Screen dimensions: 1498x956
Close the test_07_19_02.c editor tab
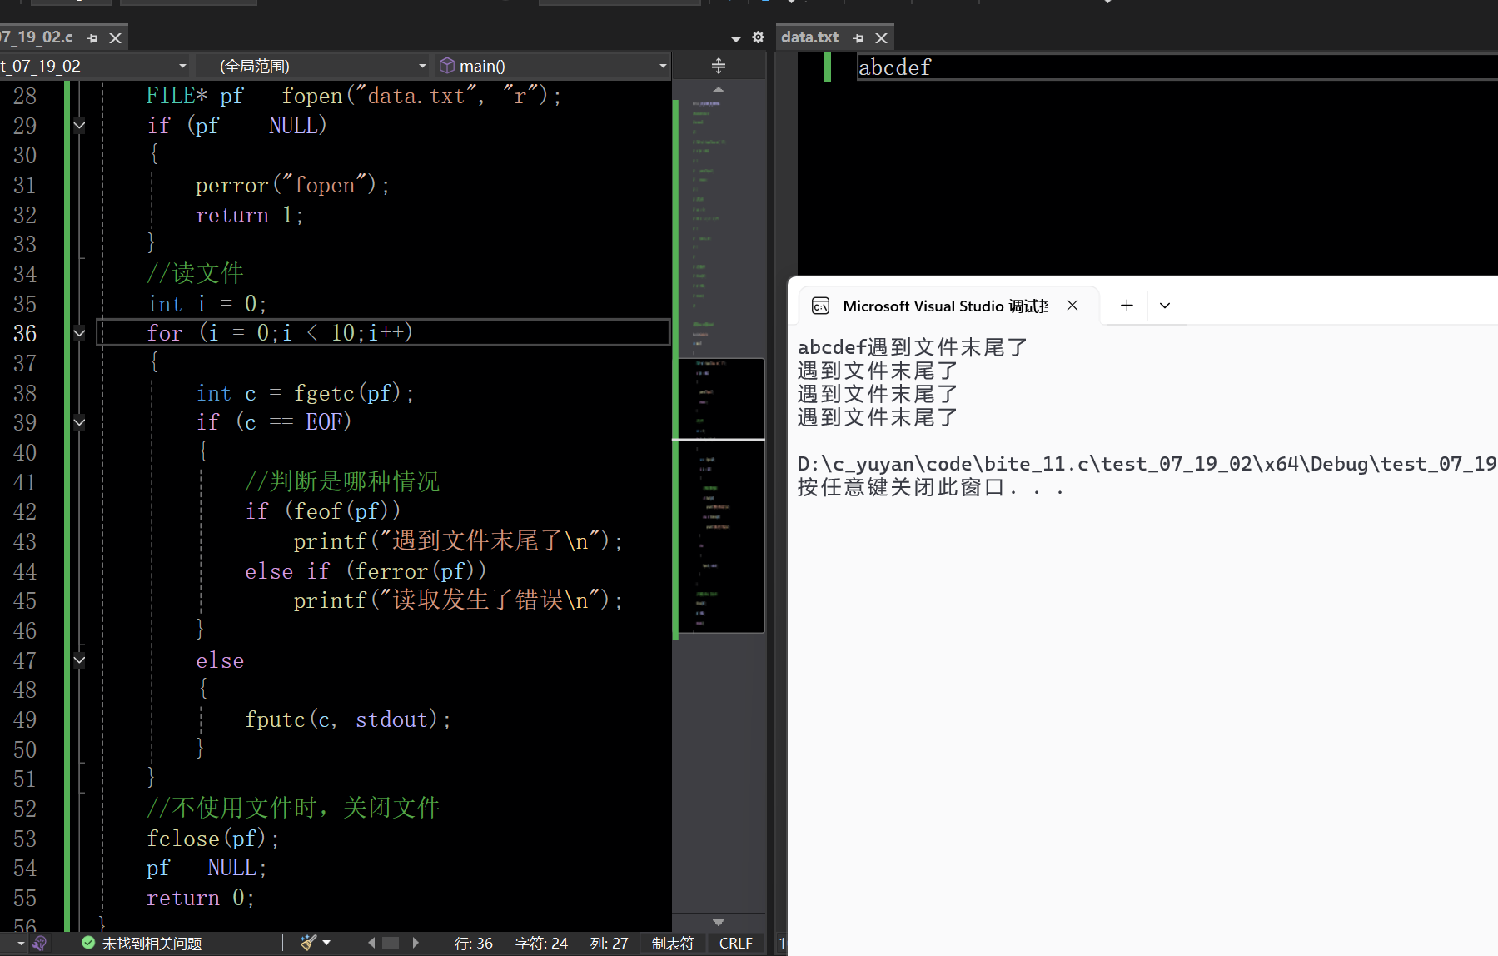pos(116,38)
